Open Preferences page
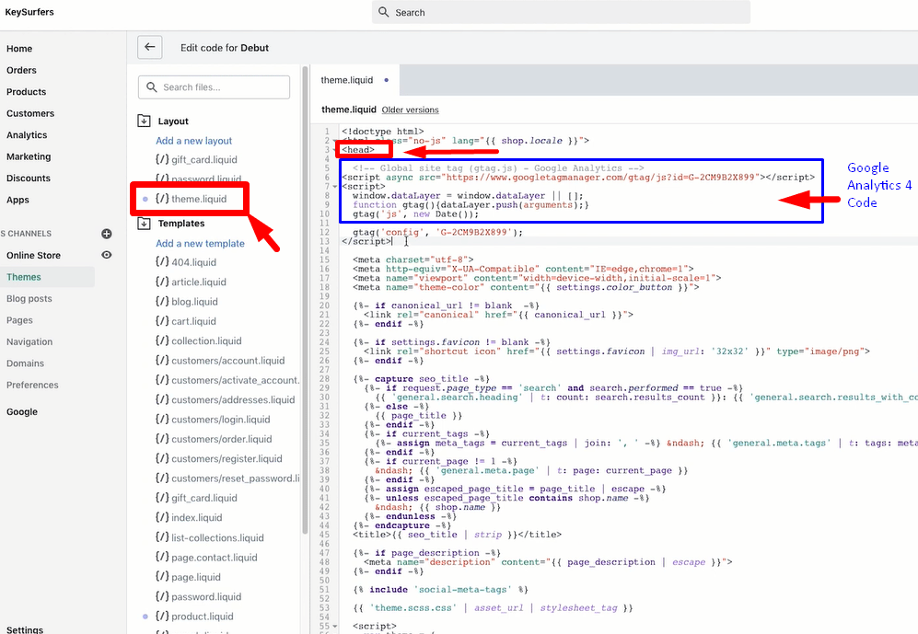Image resolution: width=918 pixels, height=634 pixels. coord(32,386)
